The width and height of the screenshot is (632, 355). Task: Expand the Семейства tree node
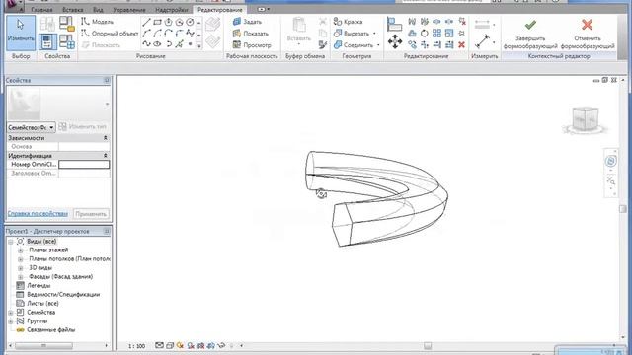pyautogui.click(x=11, y=313)
